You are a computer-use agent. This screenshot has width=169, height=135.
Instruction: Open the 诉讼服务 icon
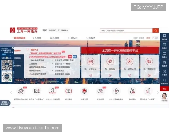click(68, 91)
